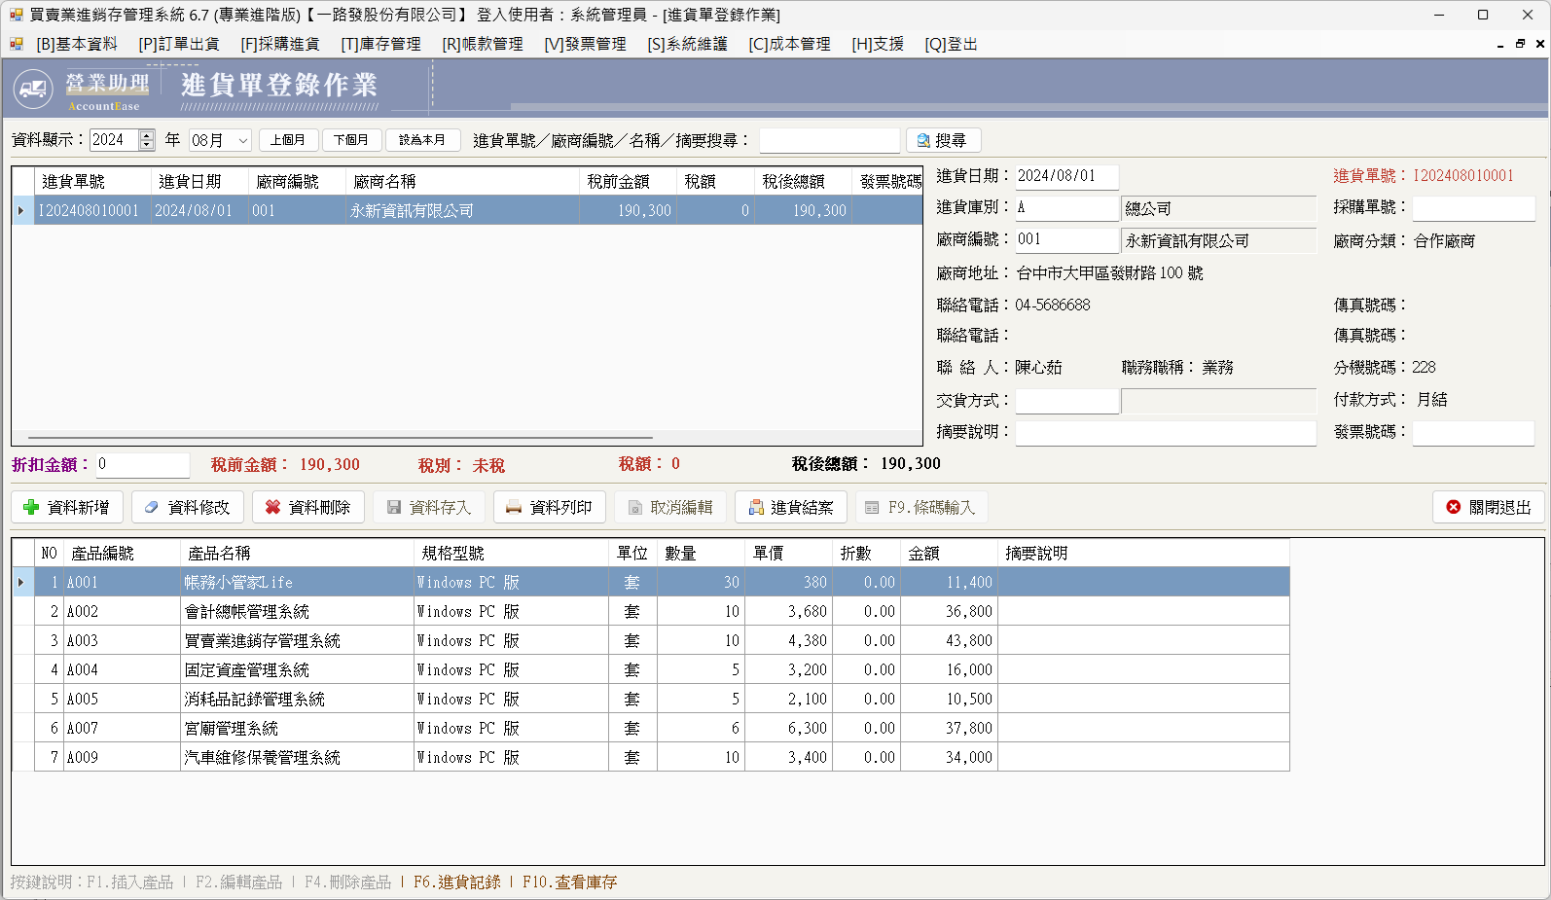Minimize the inner child window

coord(1500,44)
